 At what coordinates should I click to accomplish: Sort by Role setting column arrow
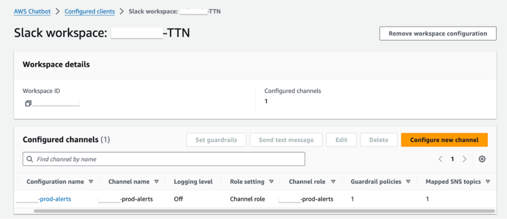coord(271,182)
